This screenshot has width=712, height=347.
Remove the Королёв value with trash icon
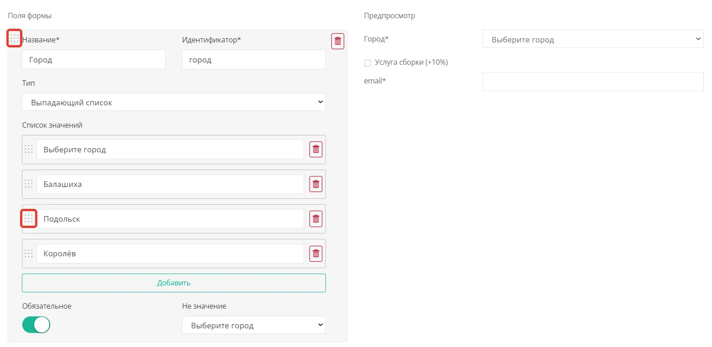coord(316,253)
